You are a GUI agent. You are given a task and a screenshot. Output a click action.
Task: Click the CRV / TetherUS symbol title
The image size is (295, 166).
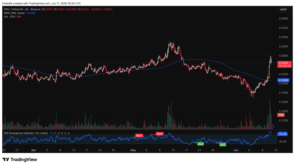pyautogui.click(x=22, y=9)
